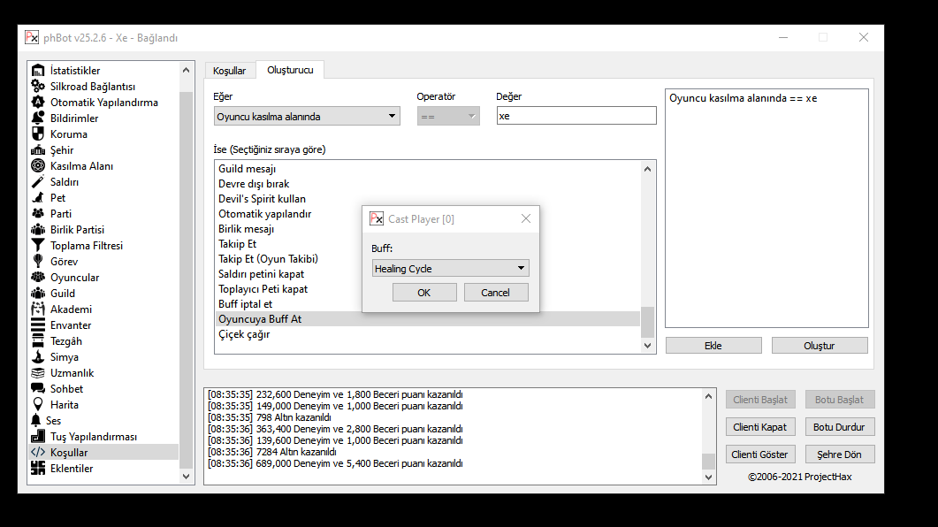
Task: Click the bell icon beside Ses
Action: coord(36,421)
